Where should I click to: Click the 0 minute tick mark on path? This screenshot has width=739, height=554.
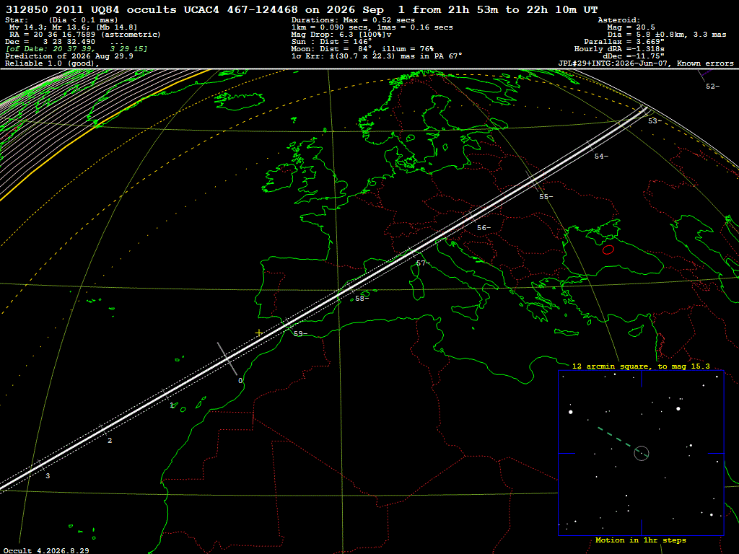pyautogui.click(x=227, y=359)
